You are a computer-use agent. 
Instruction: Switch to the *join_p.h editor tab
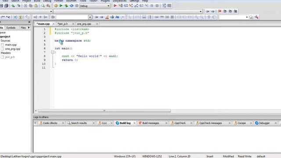point(63,24)
